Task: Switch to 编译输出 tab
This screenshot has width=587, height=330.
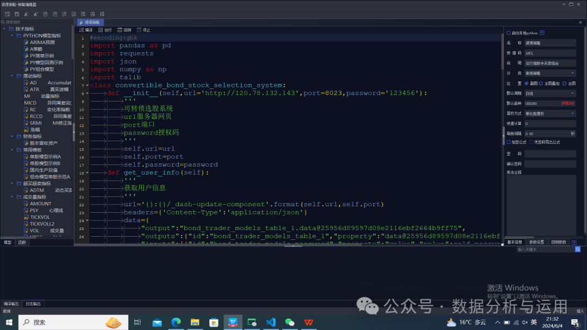Action: (11, 304)
